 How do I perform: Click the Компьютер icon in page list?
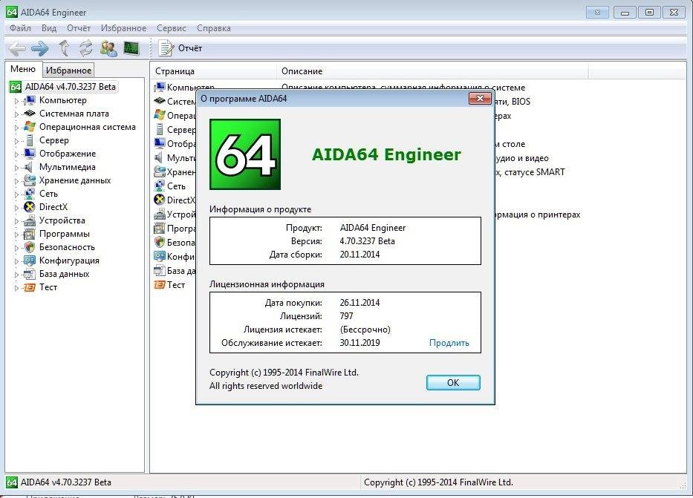click(160, 87)
